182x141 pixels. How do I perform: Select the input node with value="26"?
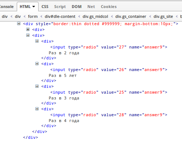(x=109, y=70)
